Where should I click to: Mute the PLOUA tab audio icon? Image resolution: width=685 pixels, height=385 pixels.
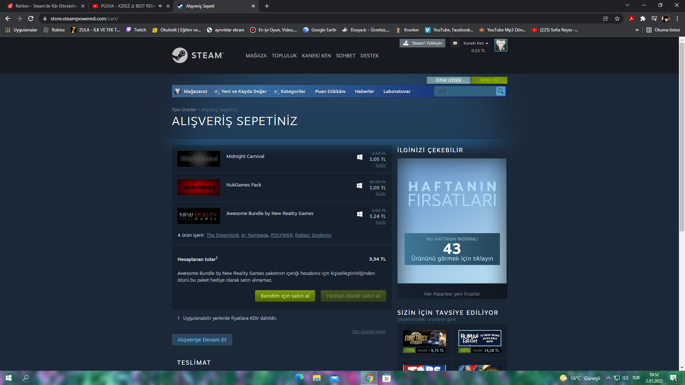160,6
